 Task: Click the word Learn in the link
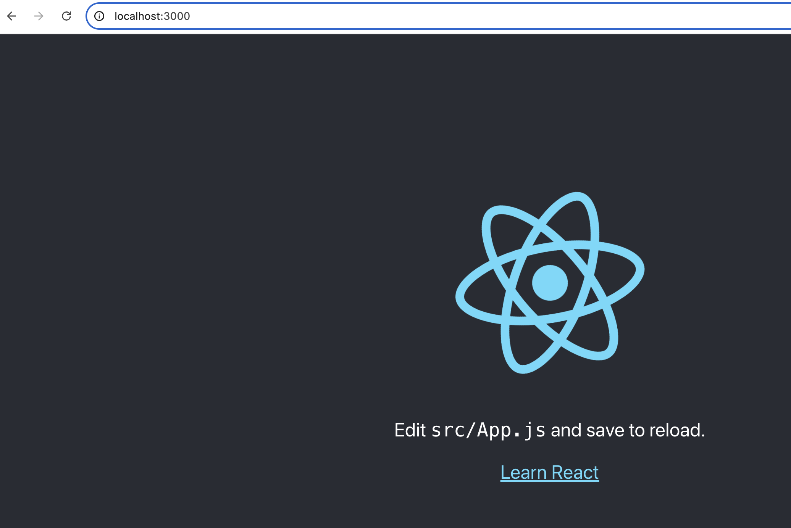pos(523,473)
